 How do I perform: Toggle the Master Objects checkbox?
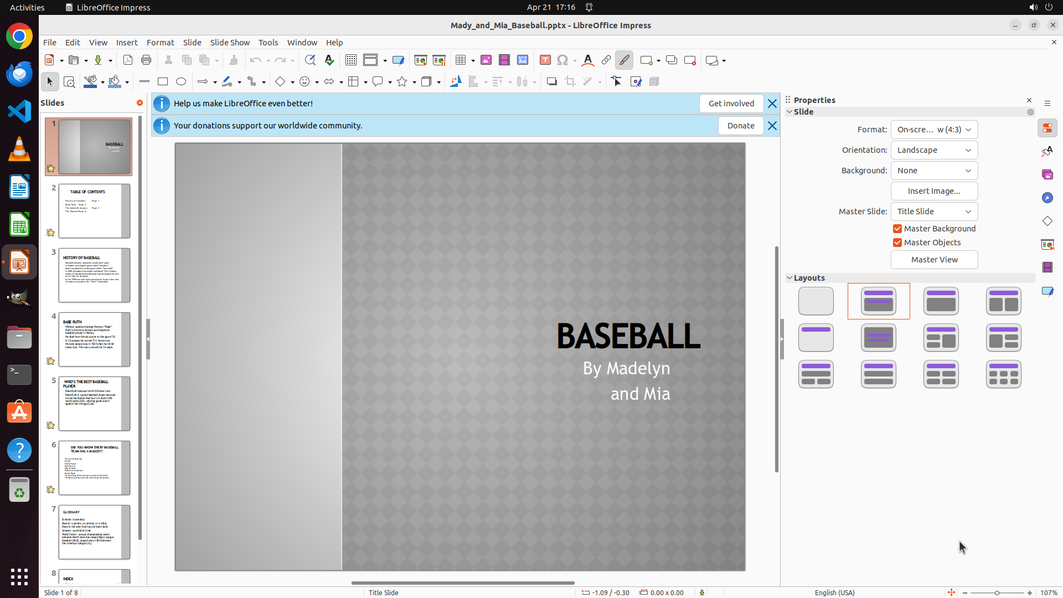pos(897,243)
